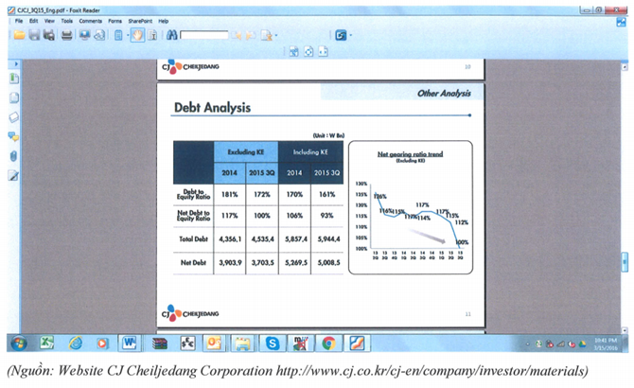Click the Print icon in toolbar

[x=67, y=35]
